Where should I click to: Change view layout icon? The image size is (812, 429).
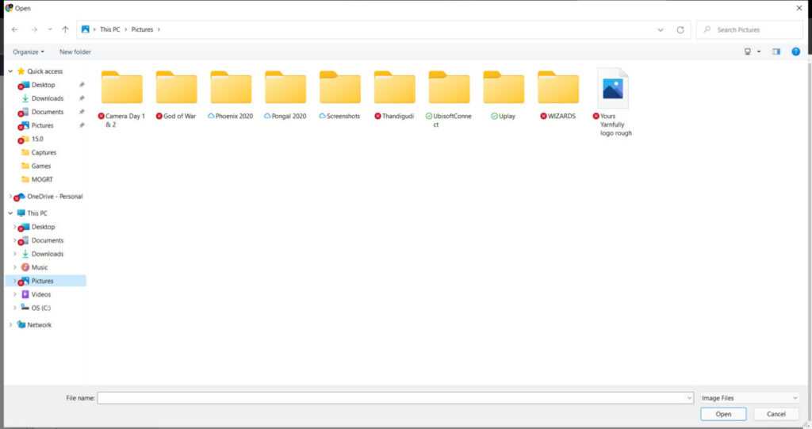[748, 52]
